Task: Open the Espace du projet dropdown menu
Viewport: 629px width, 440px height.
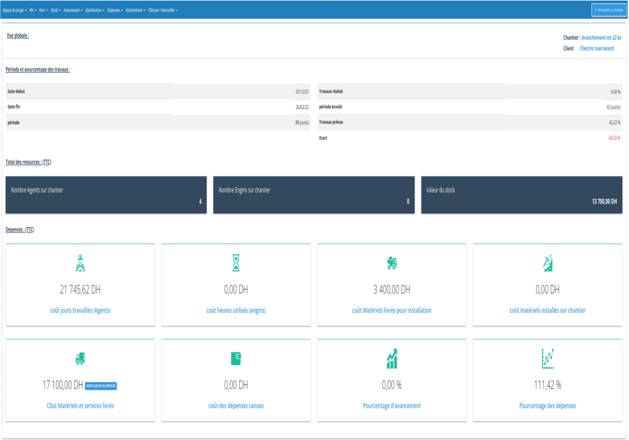Action: coord(14,10)
